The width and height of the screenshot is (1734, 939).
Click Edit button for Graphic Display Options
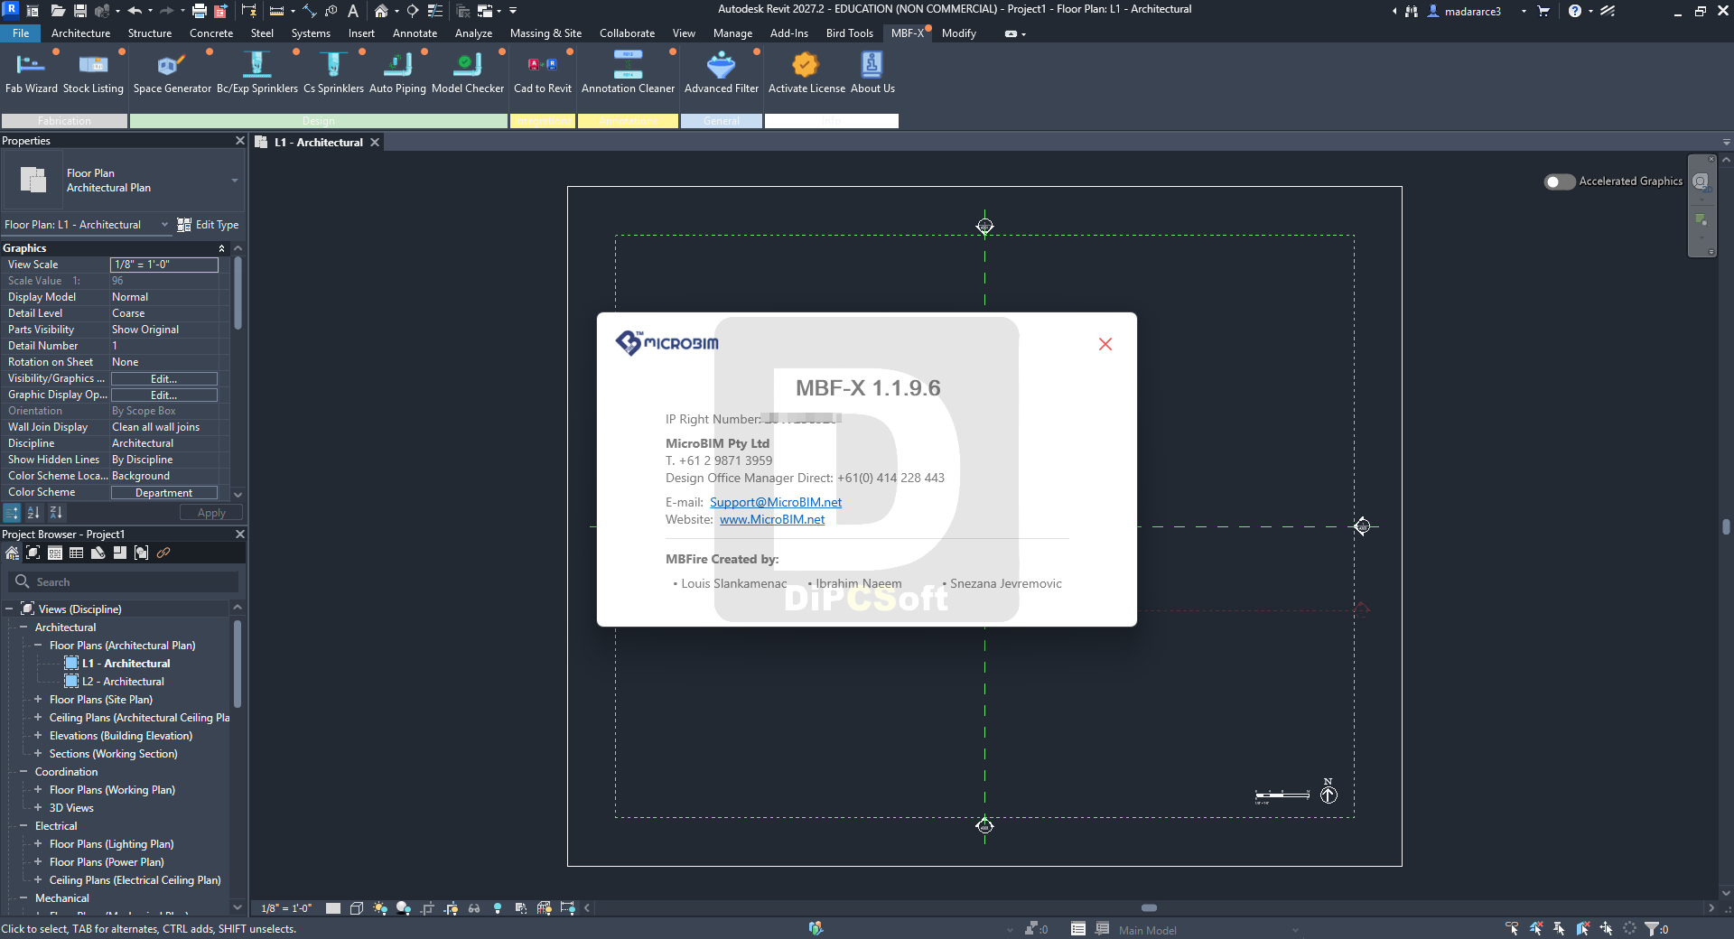(x=164, y=395)
